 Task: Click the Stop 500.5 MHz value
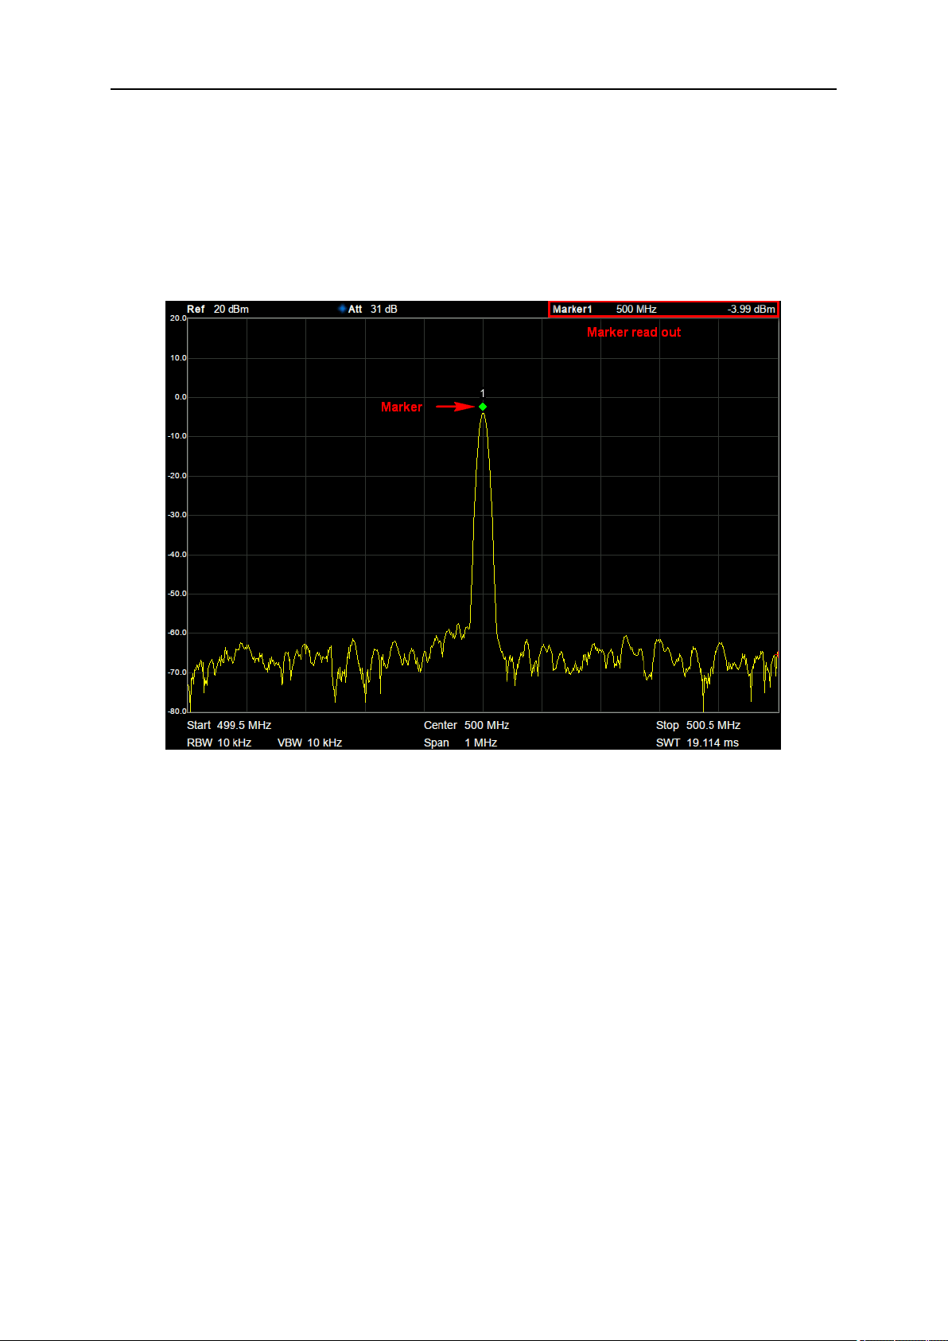[698, 725]
